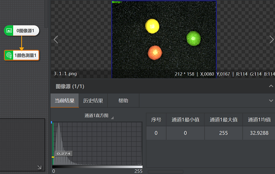Screen dimensions: 275x174
Task: Click the 0,274 histogram tooltip
Action: click(63, 154)
